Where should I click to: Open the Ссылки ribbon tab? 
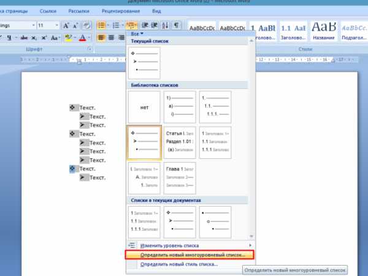[48, 11]
